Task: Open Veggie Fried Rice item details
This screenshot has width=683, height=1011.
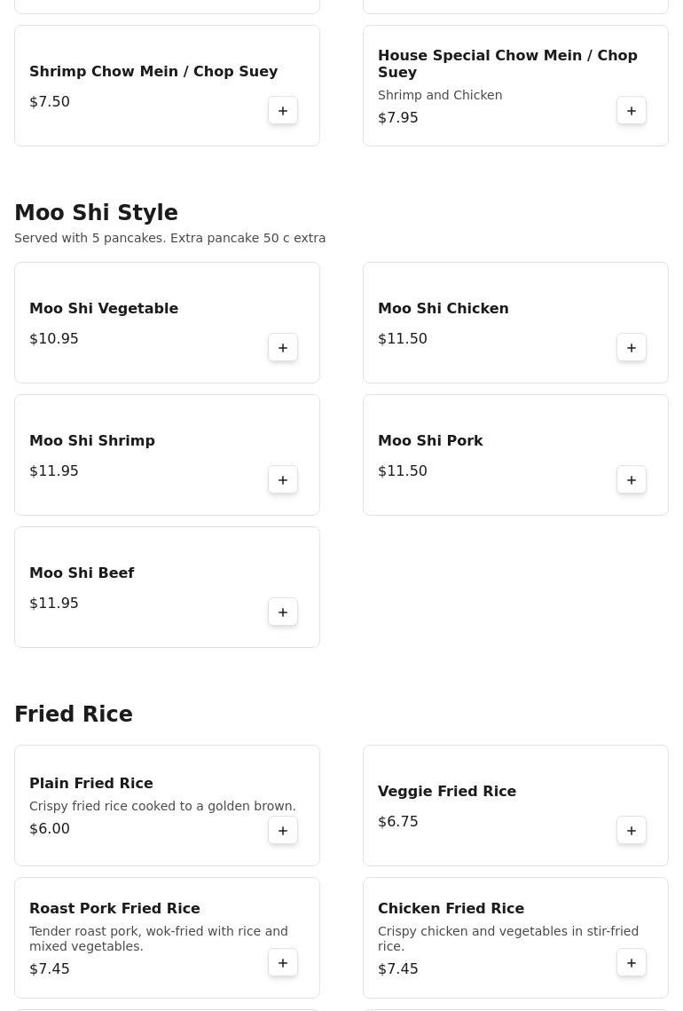Action: point(446,792)
